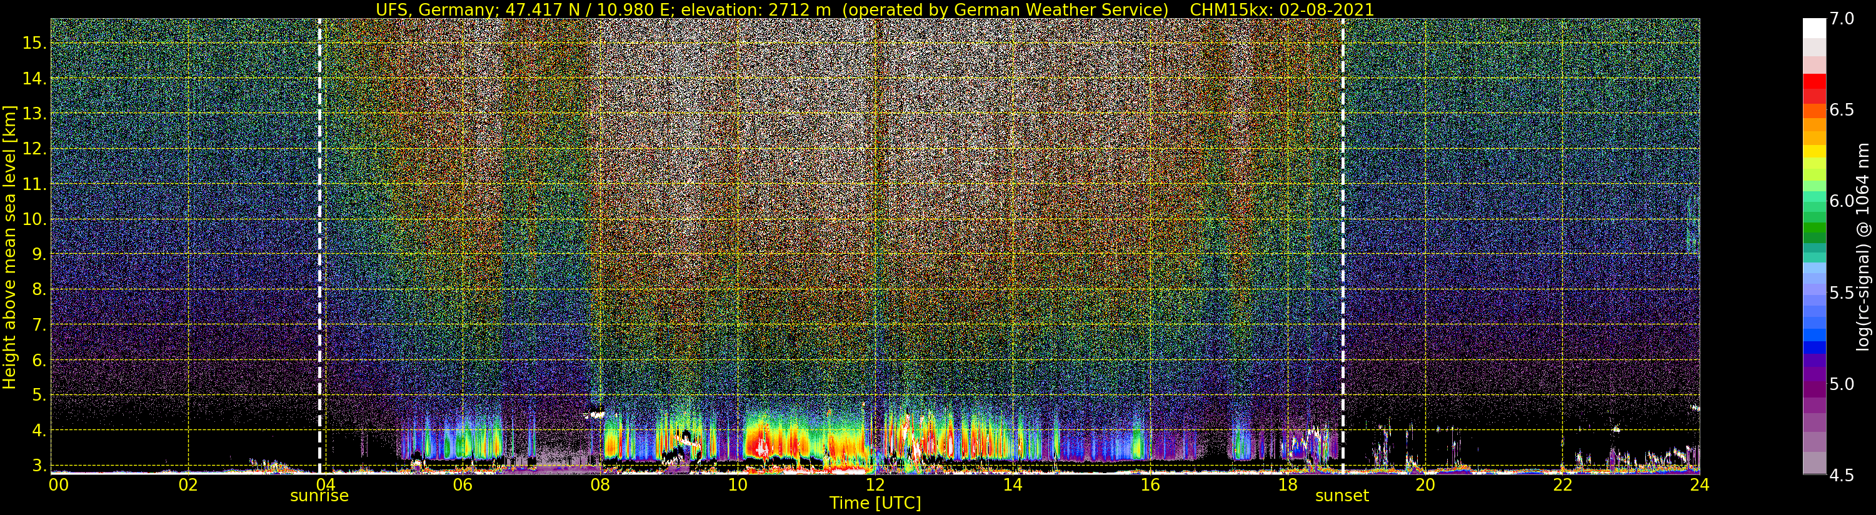Select the 'Time [UTC]' axis title

tap(875, 503)
